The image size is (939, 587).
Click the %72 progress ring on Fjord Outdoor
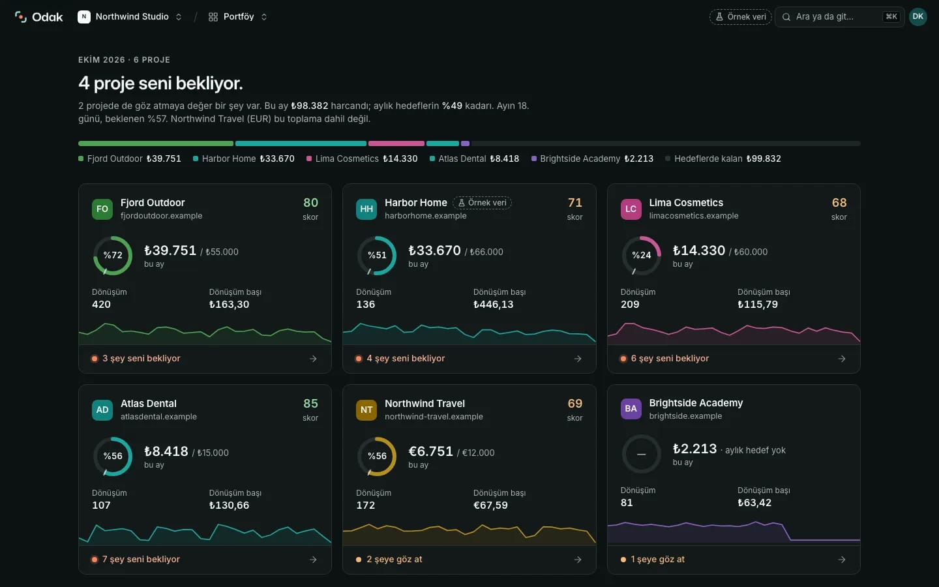coord(113,255)
